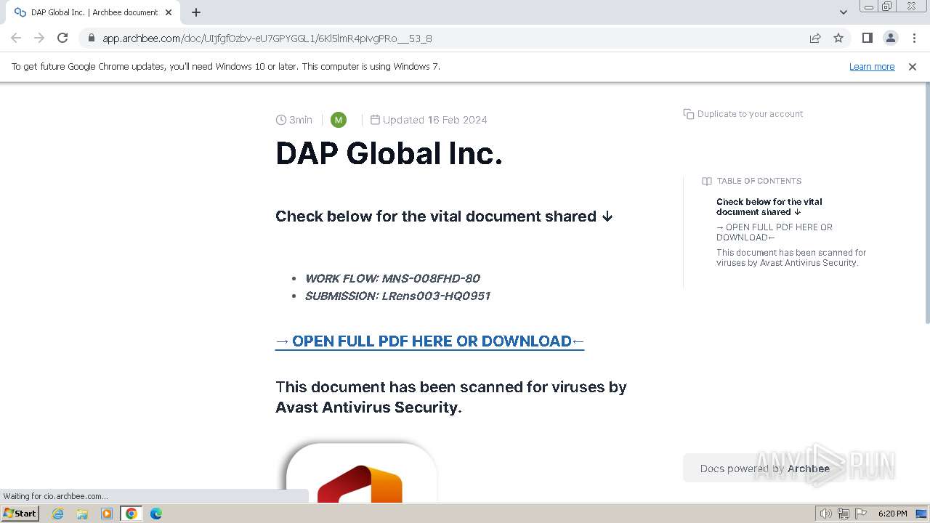The height and width of the screenshot is (523, 930).
Task: Jump to 'Check below for the vital' contents entry
Action: pyautogui.click(x=769, y=207)
